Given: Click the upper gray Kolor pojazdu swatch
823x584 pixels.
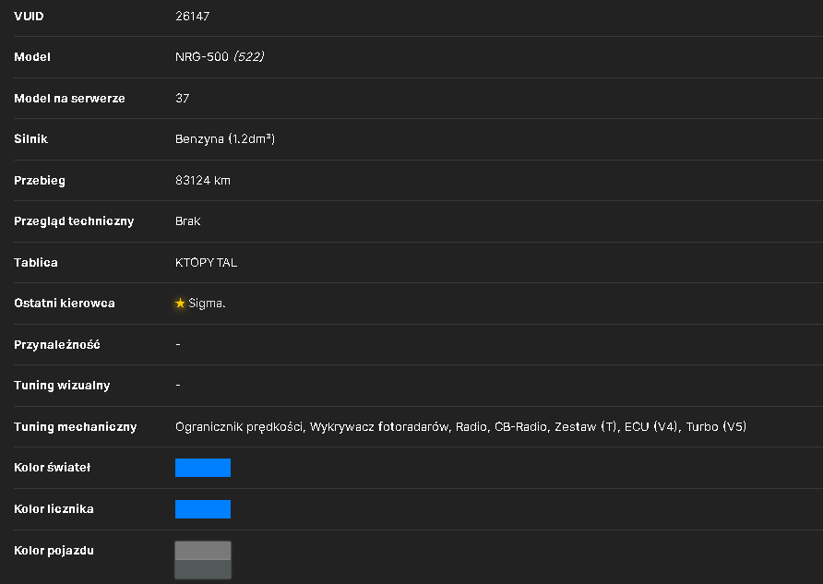Looking at the screenshot, I should coord(203,551).
